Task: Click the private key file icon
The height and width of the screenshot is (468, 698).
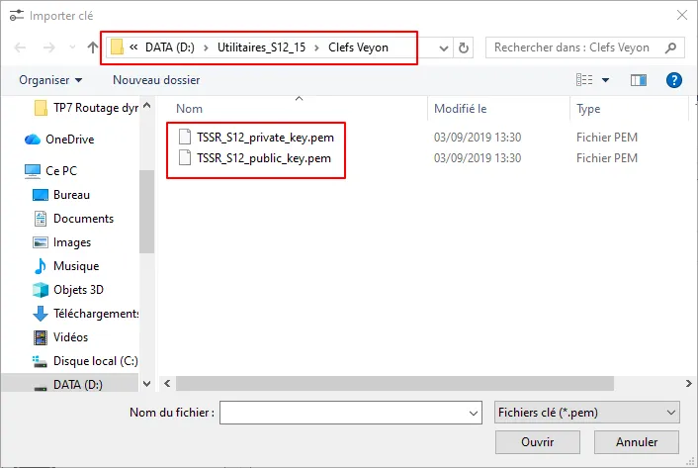Action: (x=185, y=137)
